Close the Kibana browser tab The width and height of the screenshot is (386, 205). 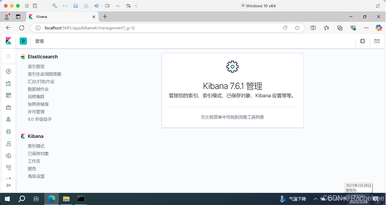pyautogui.click(x=94, y=17)
